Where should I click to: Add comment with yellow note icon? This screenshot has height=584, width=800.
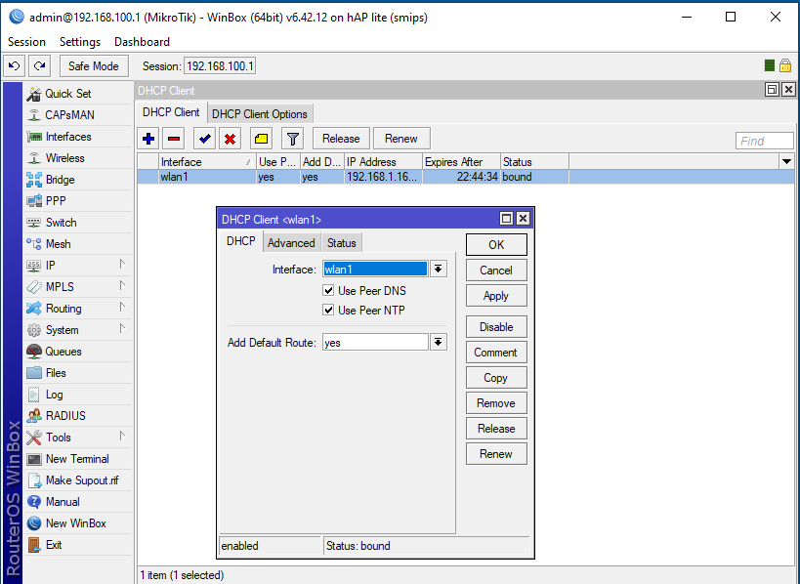[261, 139]
